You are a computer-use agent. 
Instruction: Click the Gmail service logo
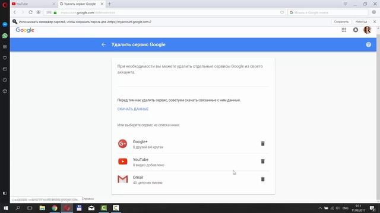[x=123, y=179]
